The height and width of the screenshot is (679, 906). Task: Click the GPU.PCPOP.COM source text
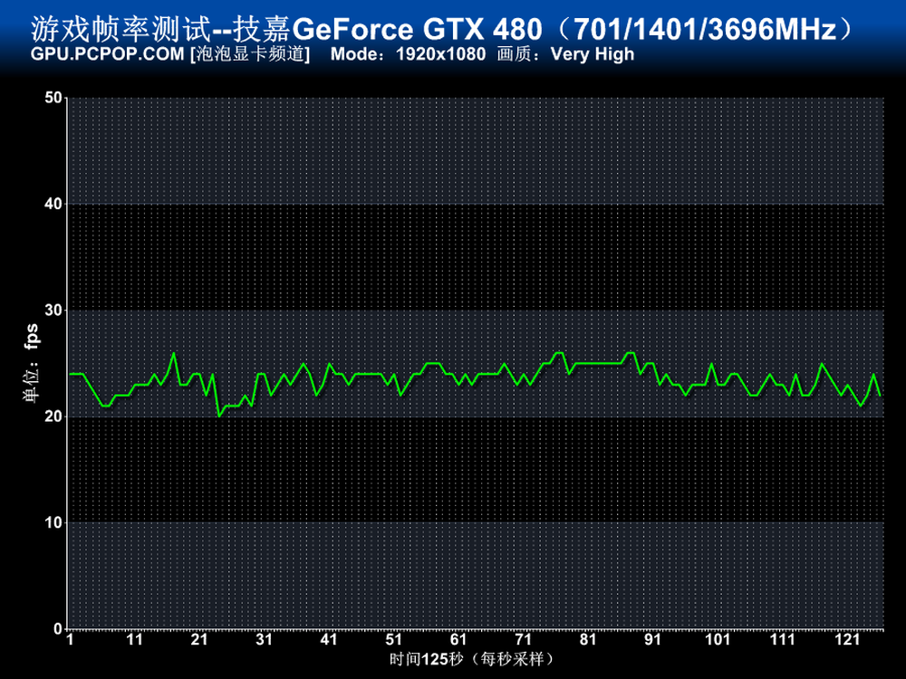point(108,54)
